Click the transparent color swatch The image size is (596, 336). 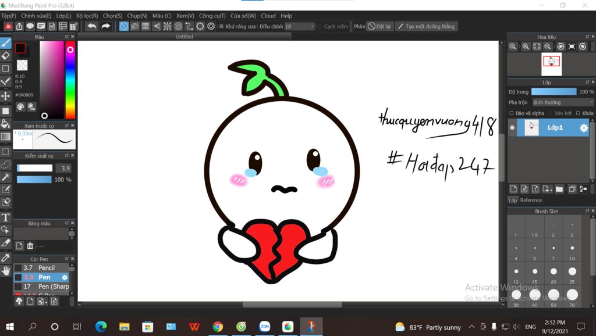point(22,65)
